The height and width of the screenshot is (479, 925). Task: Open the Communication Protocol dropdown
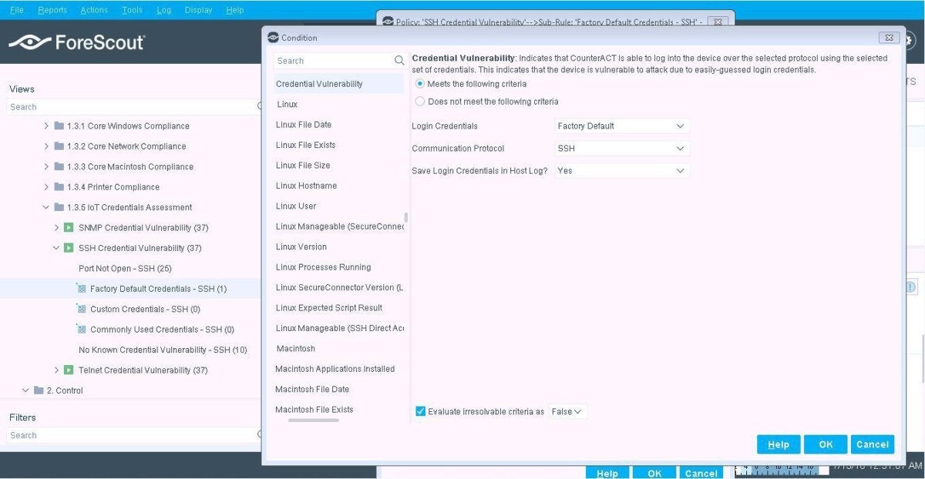pyautogui.click(x=622, y=148)
